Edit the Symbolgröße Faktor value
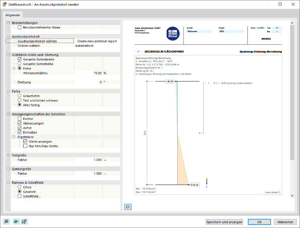 [x=88, y=173]
